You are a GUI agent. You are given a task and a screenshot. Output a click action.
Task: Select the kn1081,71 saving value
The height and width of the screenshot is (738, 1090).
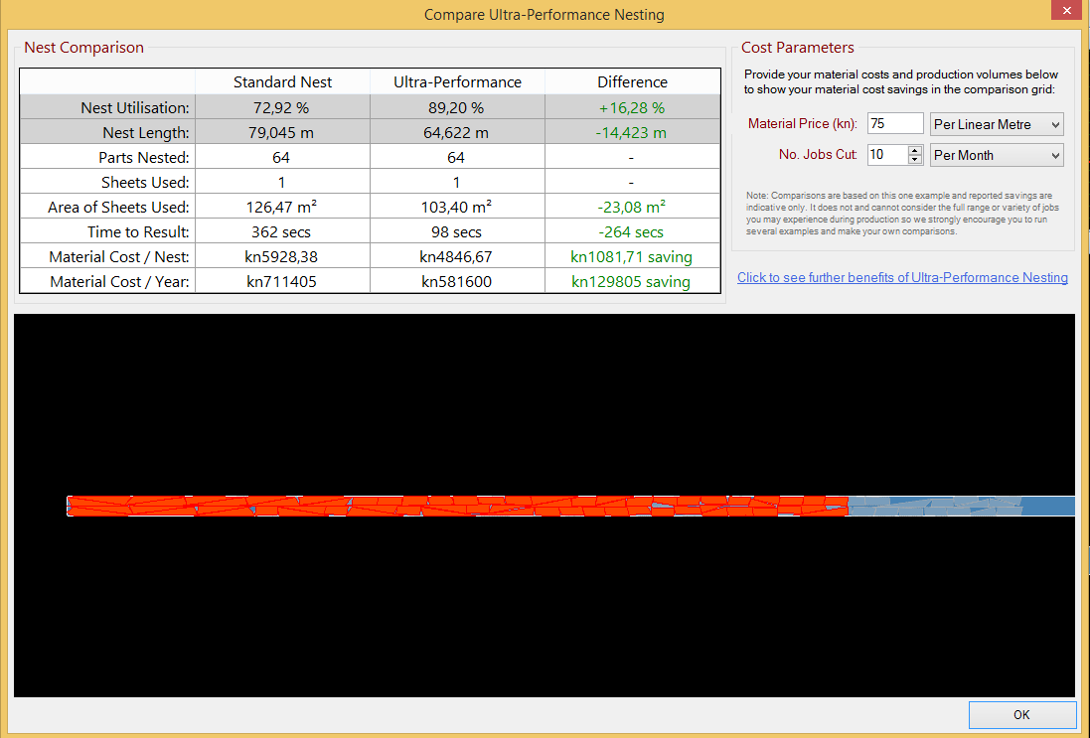[x=632, y=255]
